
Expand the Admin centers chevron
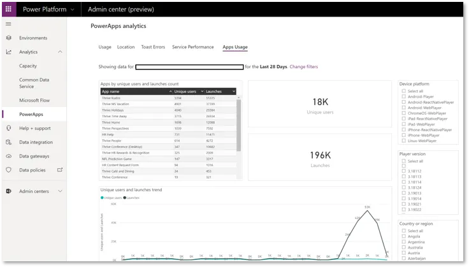point(60,191)
